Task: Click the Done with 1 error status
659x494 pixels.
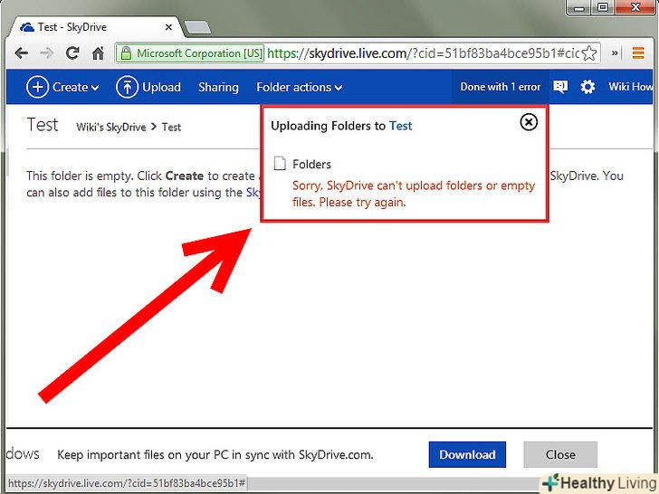Action: pos(500,87)
